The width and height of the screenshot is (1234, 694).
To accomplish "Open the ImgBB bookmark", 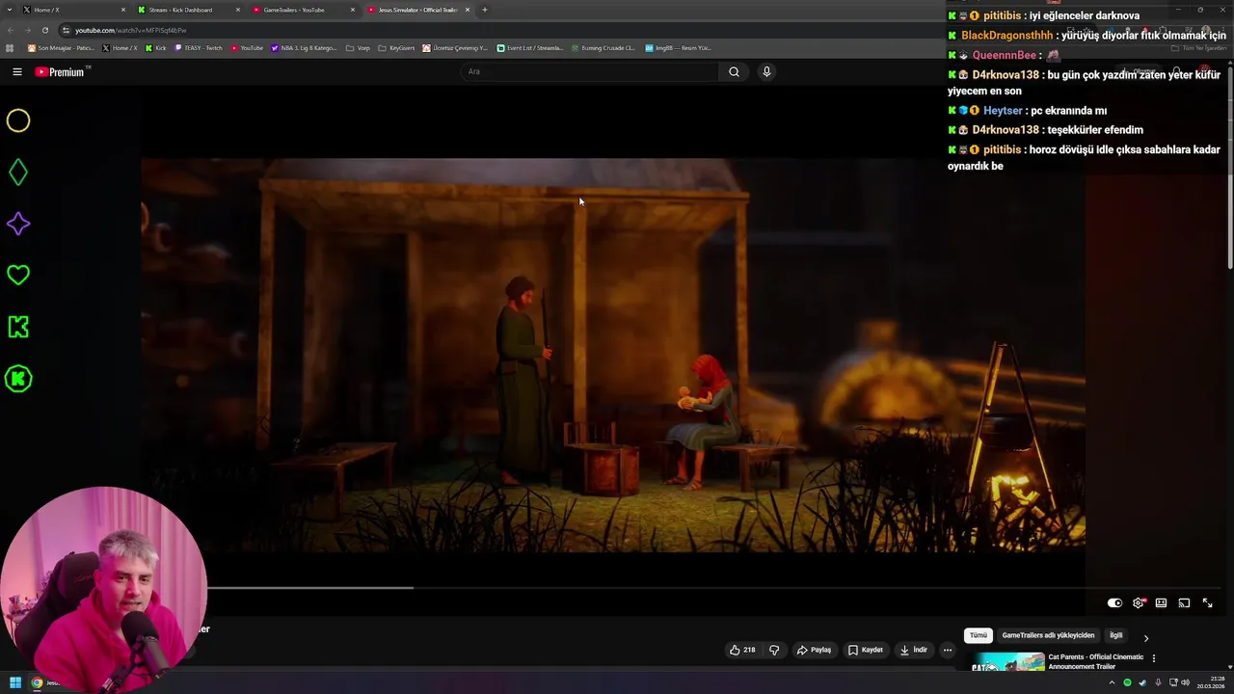I will pyautogui.click(x=678, y=47).
